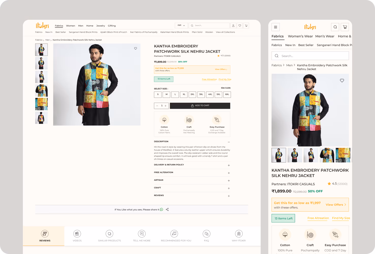The width and height of the screenshot is (375, 254).
Task: Click the Cotton feature icon on desktop
Action: coord(164,120)
